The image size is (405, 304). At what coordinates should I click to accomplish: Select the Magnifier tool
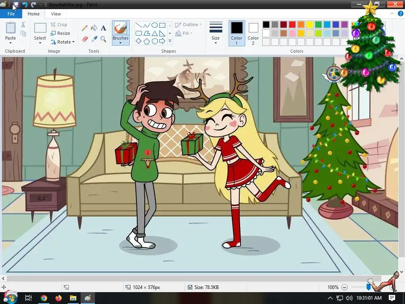pos(103,39)
